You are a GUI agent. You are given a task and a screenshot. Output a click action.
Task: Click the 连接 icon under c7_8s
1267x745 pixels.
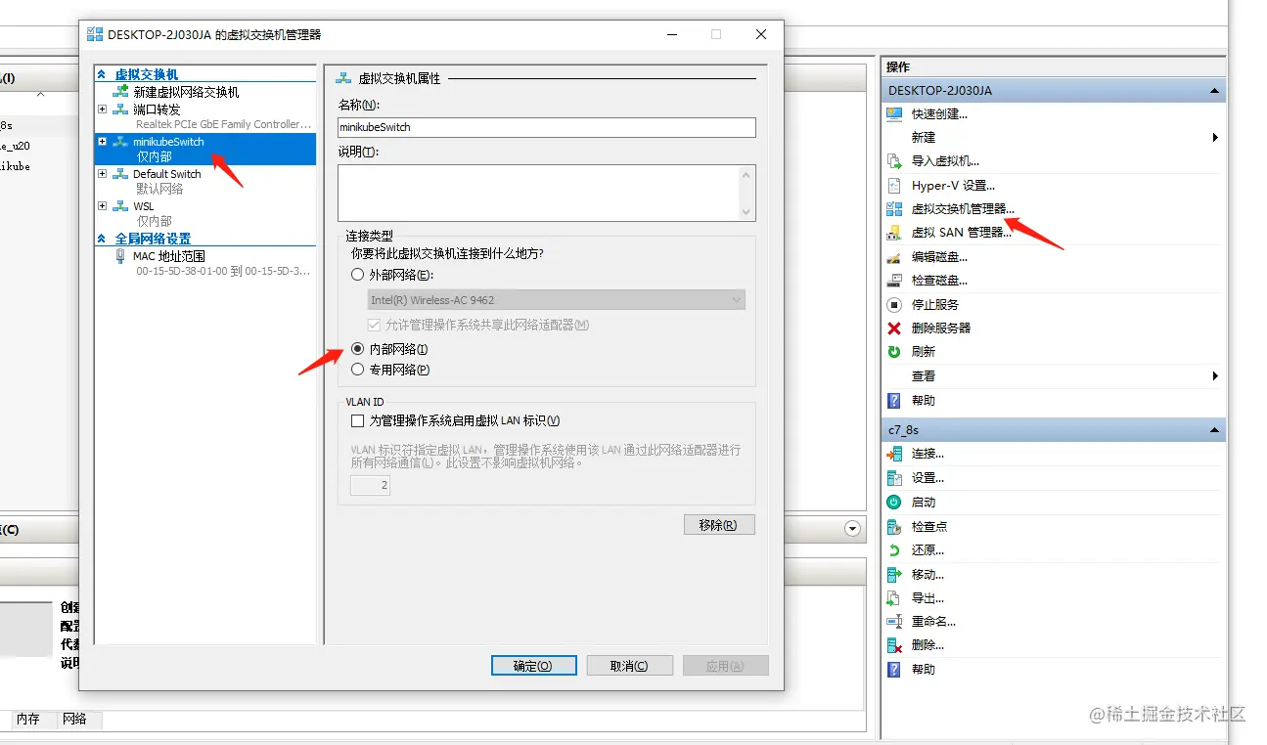[x=894, y=454]
